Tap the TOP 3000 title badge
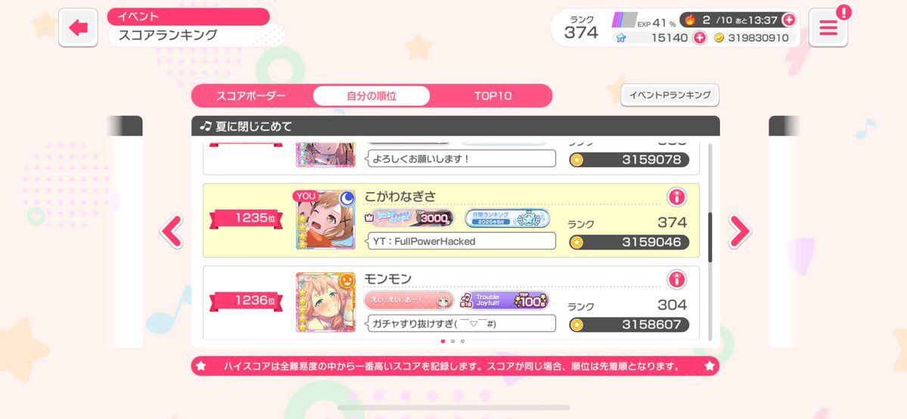This screenshot has height=419, width=907. pyautogui.click(x=409, y=218)
